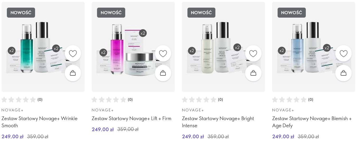Add Lift + Firm set to shopping bag
This screenshot has height=143, width=358.
(163, 73)
